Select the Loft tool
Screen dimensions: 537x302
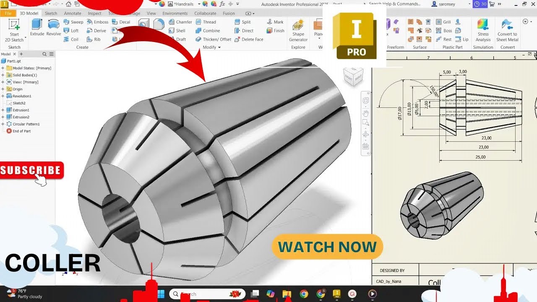[71, 31]
